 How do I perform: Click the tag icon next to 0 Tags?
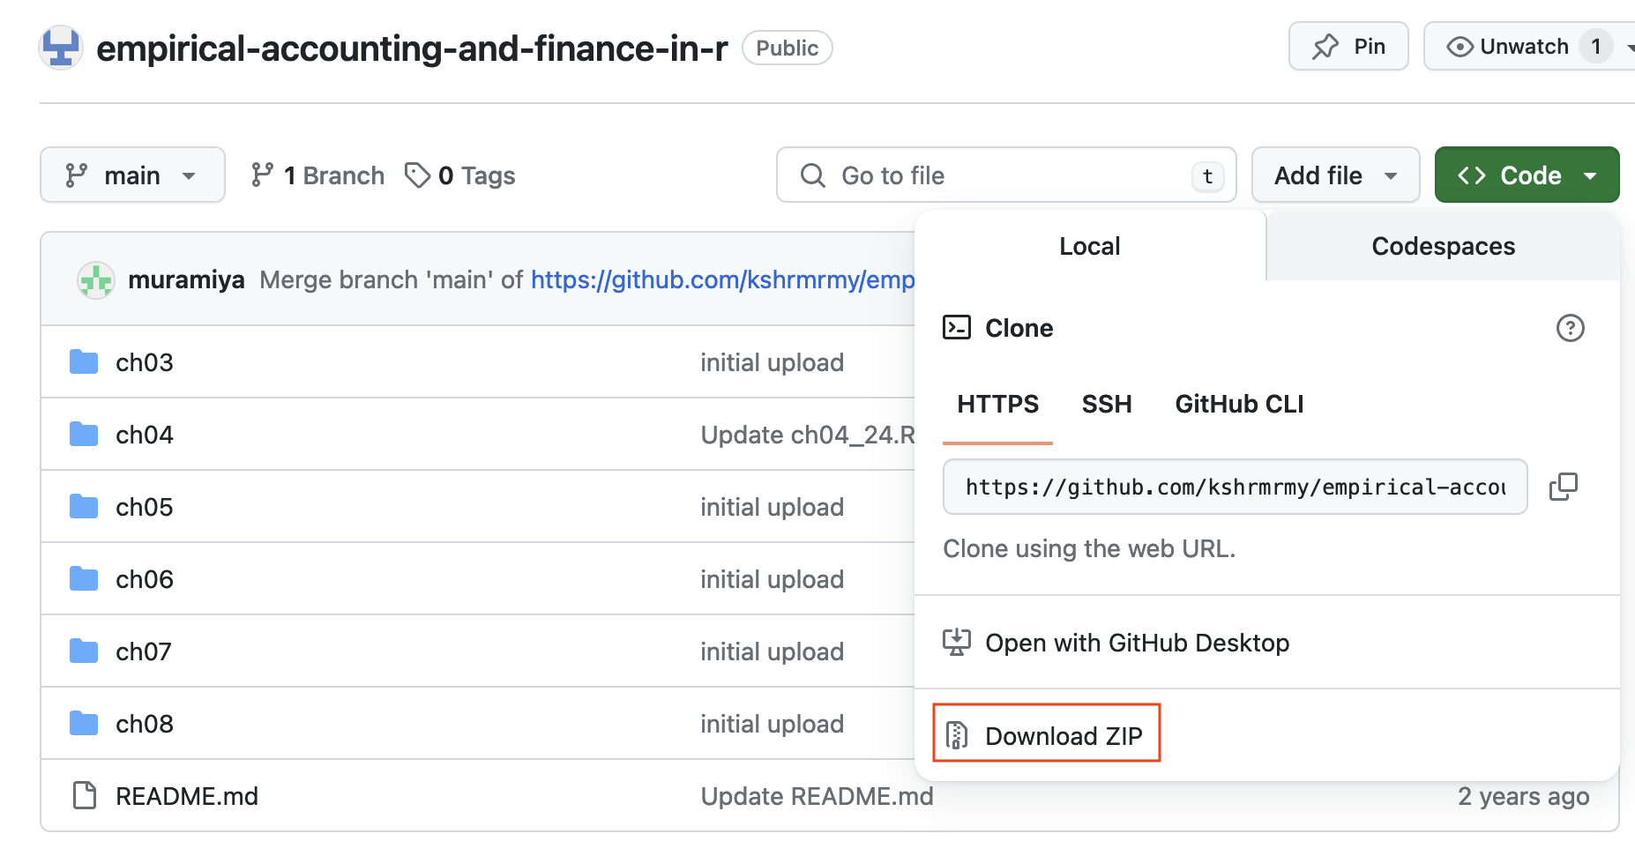coord(417,175)
